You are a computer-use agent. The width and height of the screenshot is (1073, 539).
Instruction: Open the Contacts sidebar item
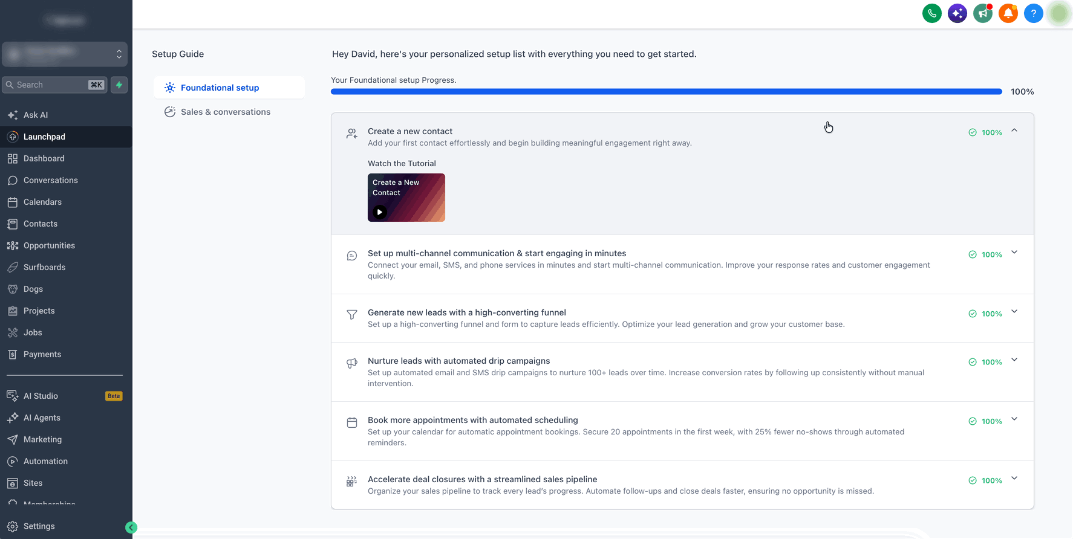[x=66, y=224]
